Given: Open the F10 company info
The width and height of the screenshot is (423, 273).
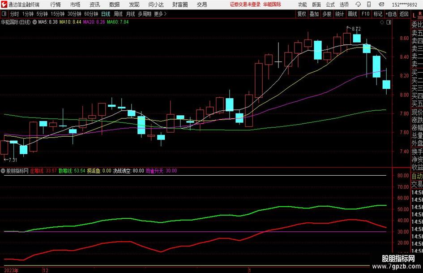Looking at the screenshot, I should coord(365,14).
